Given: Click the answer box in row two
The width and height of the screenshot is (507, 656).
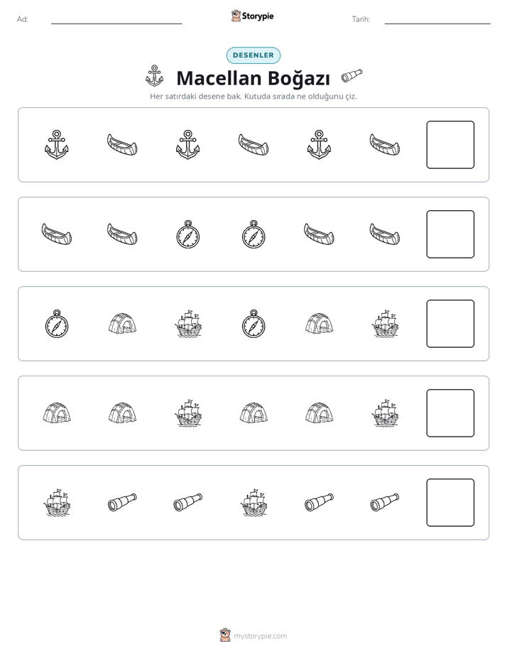Looking at the screenshot, I should coord(450,234).
